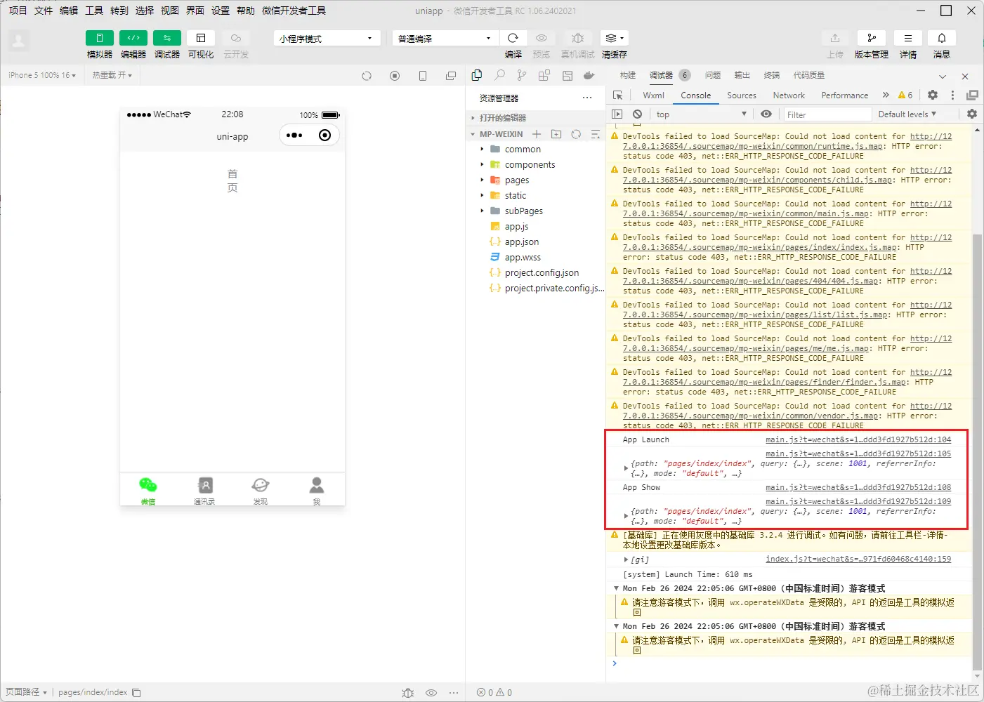Click the capsule close target icon in simulator

(x=324, y=135)
